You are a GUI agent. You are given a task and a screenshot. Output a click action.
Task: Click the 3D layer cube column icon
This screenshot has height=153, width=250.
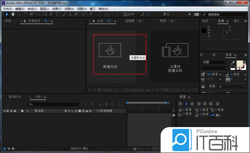pyautogui.click(x=90, y=111)
